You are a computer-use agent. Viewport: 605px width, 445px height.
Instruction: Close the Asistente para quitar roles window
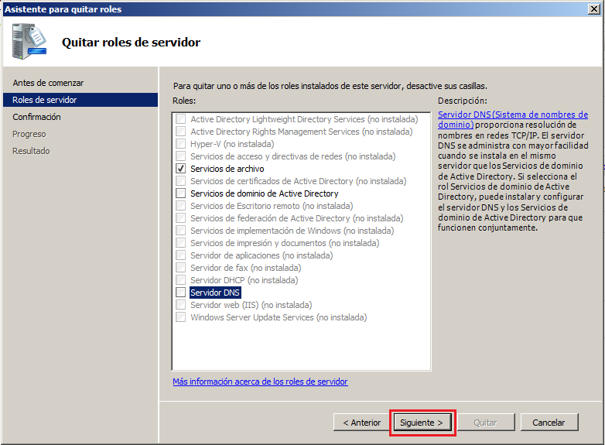coord(595,9)
